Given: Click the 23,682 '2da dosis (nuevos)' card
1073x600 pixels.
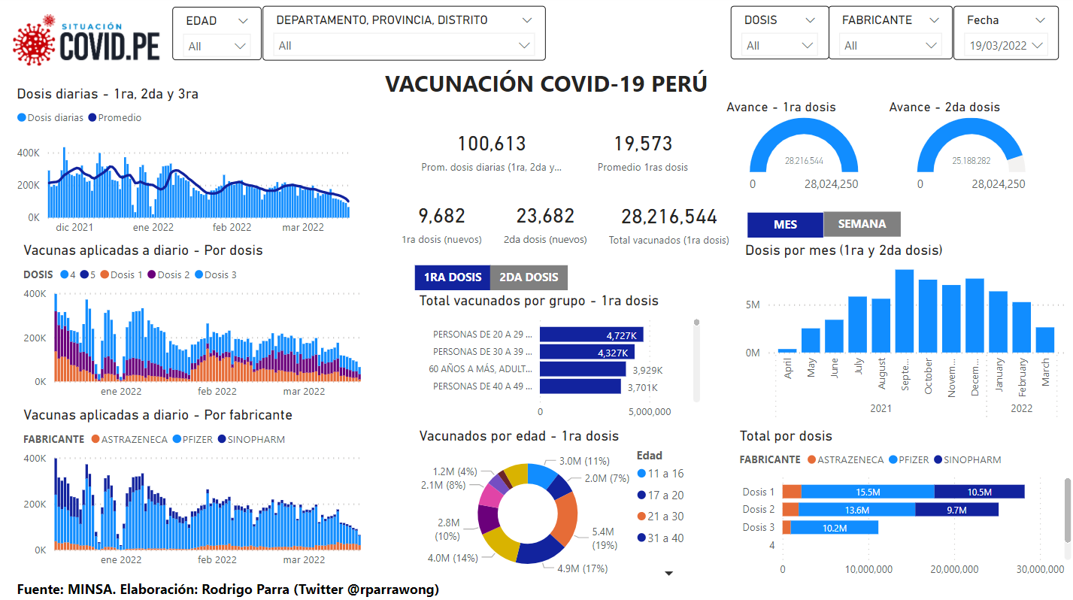Looking at the screenshot, I should pos(545,226).
